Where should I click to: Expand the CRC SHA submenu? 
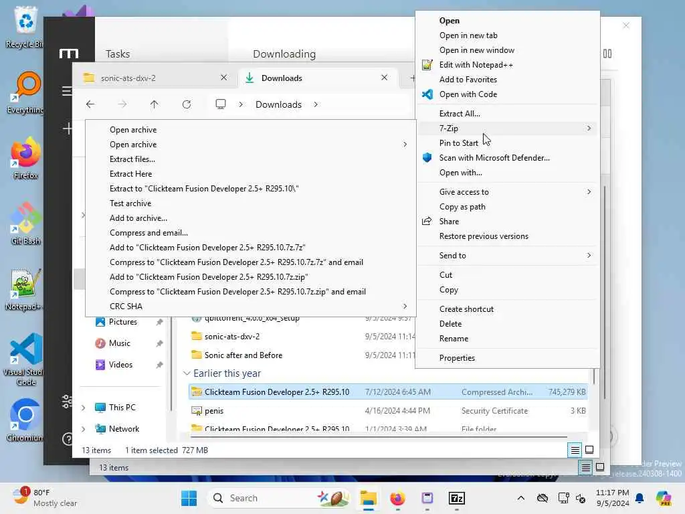(x=250, y=307)
